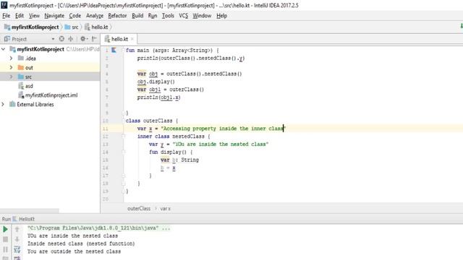Select the out folder row

pyautogui.click(x=50, y=67)
